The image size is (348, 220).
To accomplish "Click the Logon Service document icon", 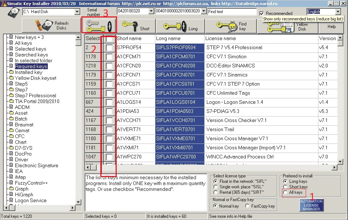I will pos(11,200).
